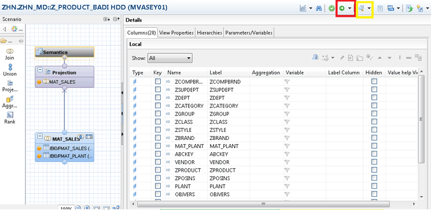Image resolution: width=431 pixels, height=210 pixels.
Task: Select the Join node tool
Action: pos(10,54)
